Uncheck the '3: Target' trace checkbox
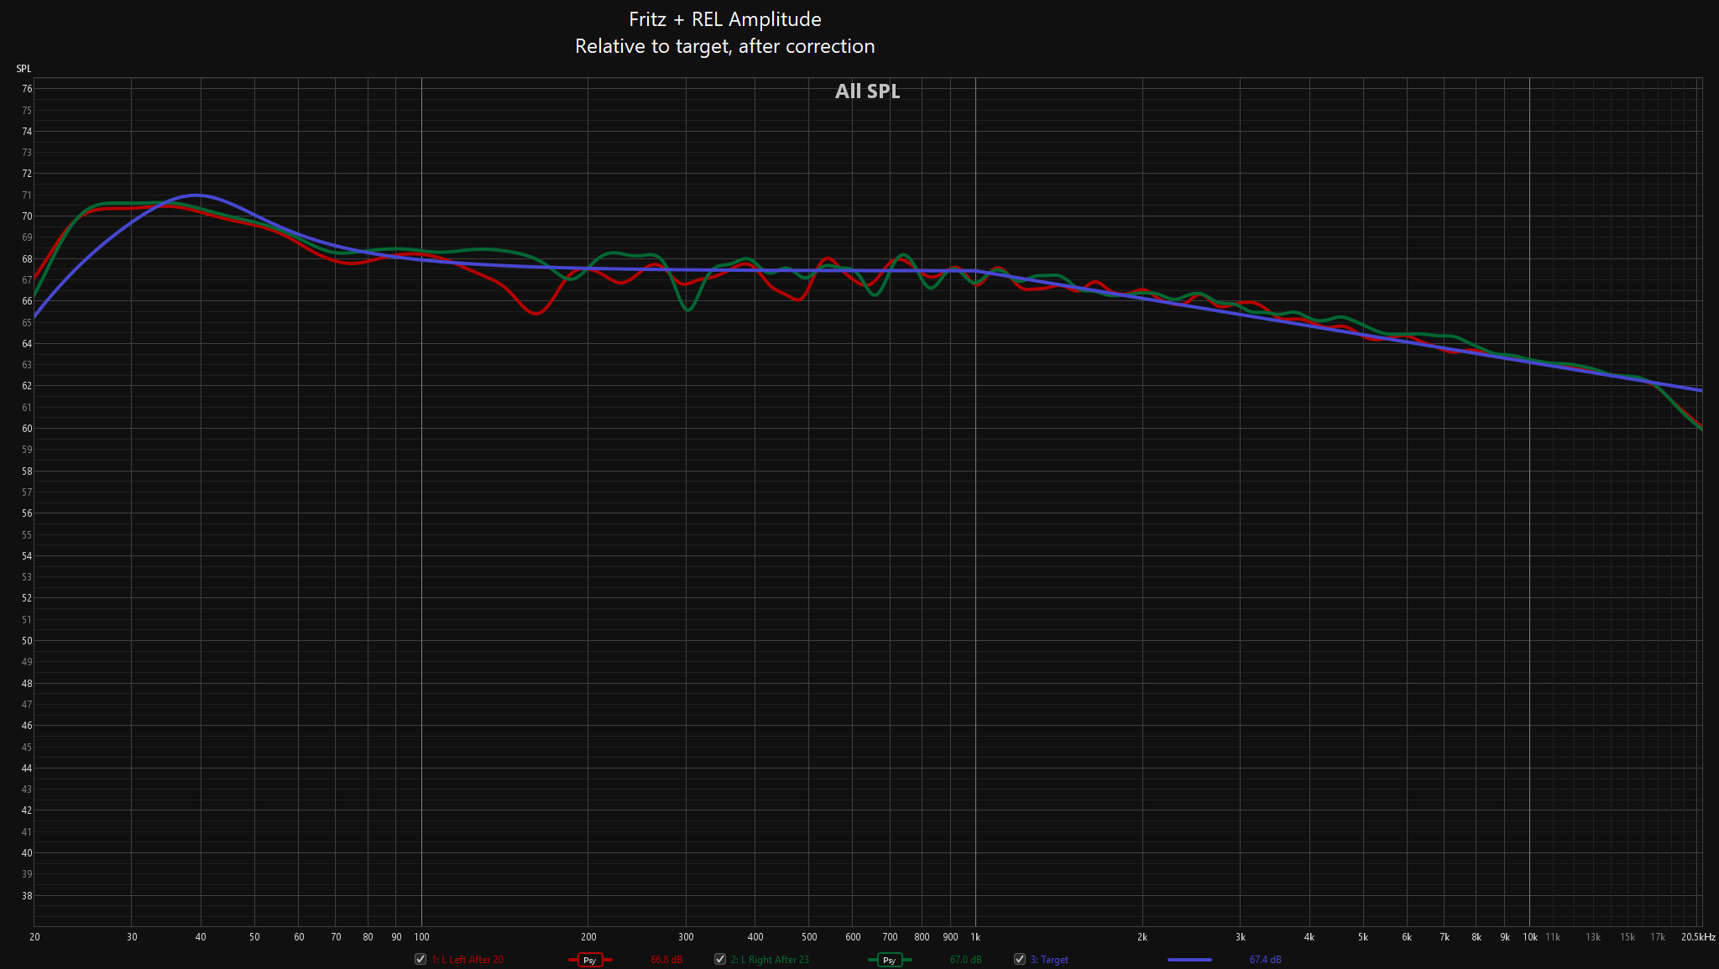This screenshot has width=1719, height=969. 1020,959
